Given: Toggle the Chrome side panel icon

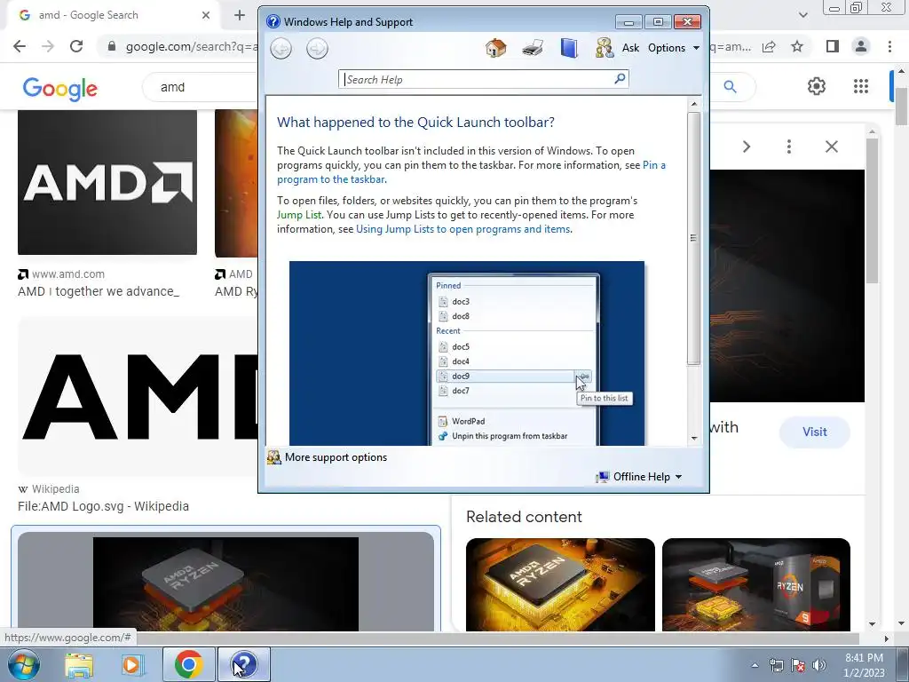Looking at the screenshot, I should (x=833, y=46).
